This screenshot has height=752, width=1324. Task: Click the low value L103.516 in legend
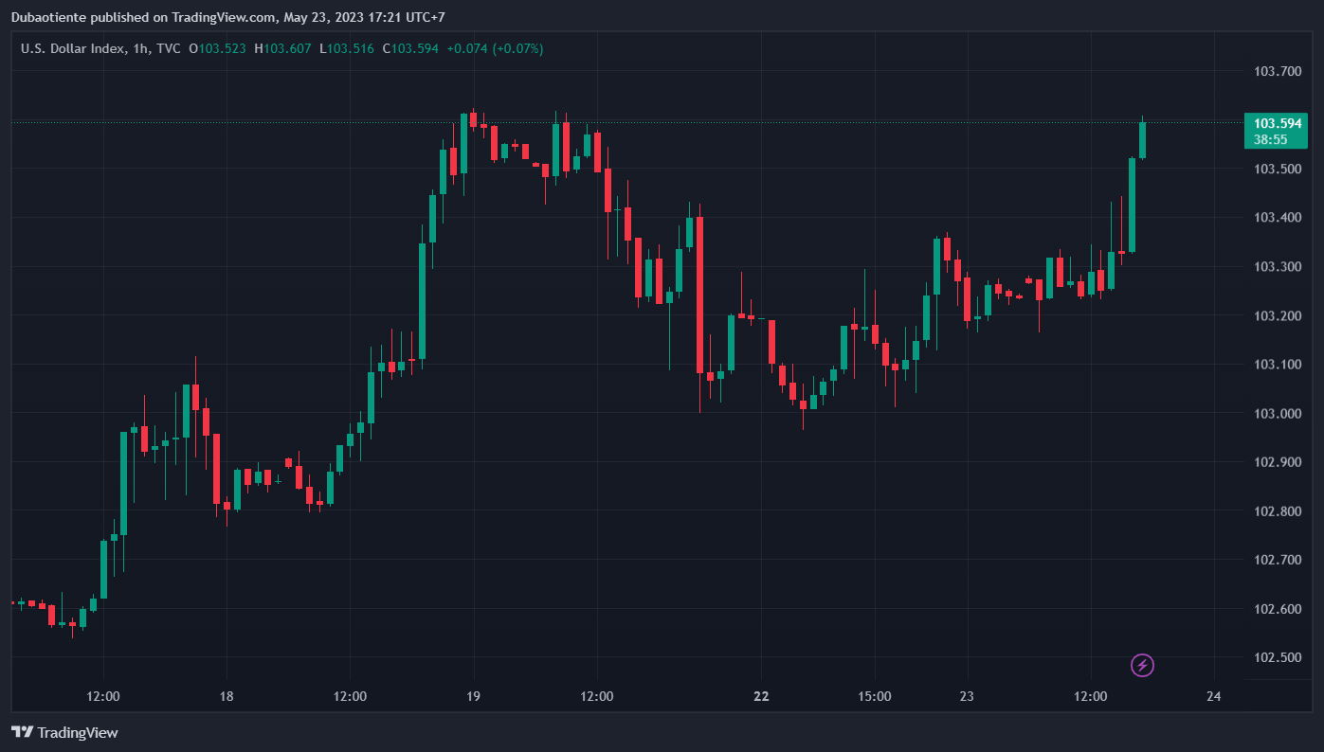(346, 48)
